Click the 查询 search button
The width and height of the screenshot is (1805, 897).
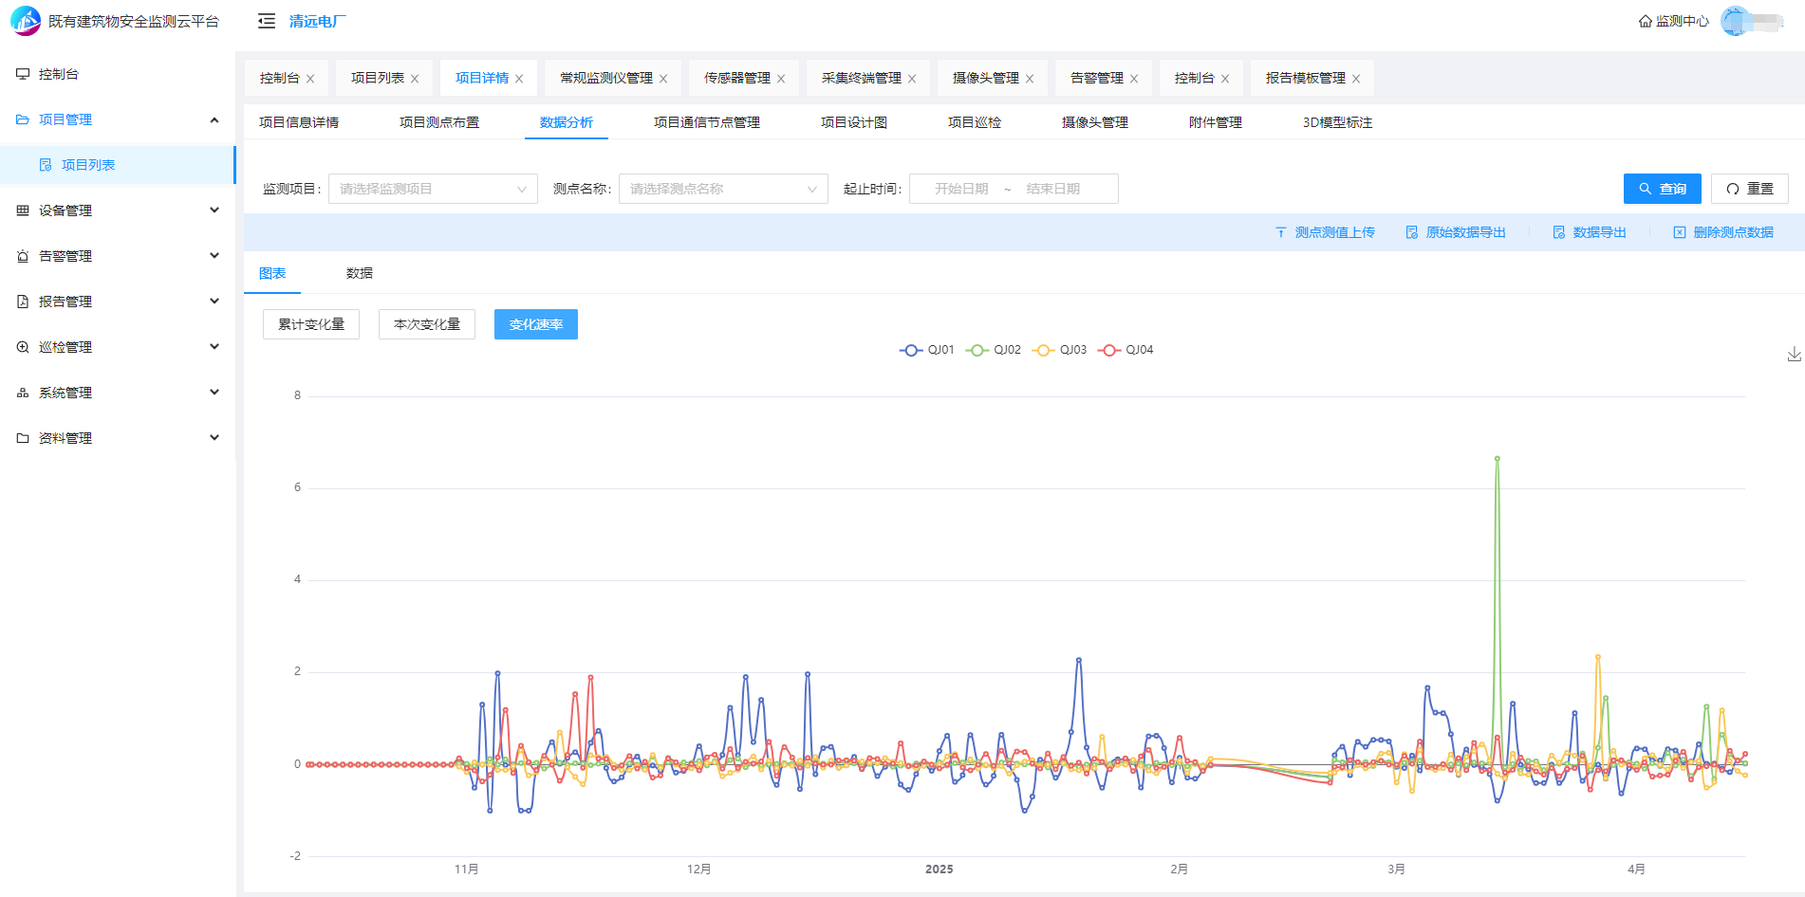(x=1662, y=189)
